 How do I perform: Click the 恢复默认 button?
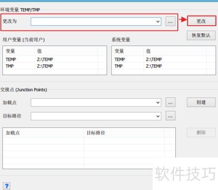point(201,35)
